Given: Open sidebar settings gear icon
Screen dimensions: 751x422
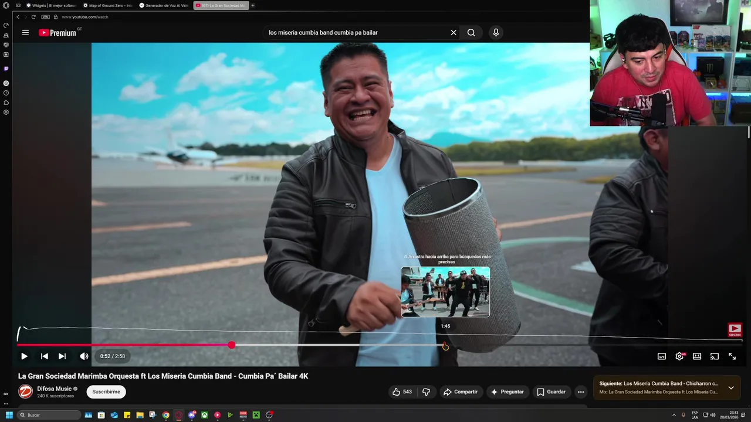Looking at the screenshot, I should [6, 112].
